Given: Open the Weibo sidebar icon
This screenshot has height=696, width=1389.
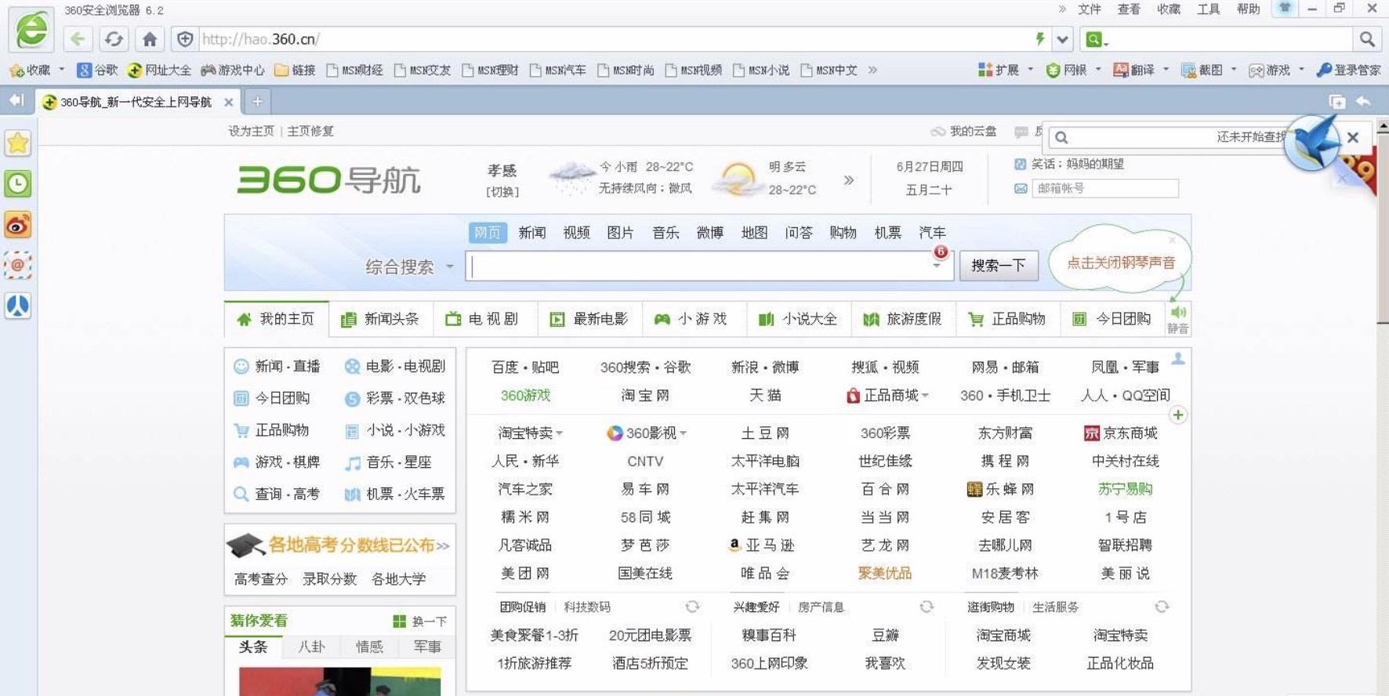Looking at the screenshot, I should coord(18,225).
